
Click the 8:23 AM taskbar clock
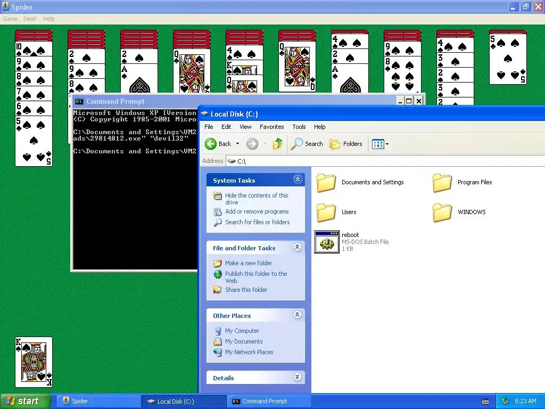point(525,401)
